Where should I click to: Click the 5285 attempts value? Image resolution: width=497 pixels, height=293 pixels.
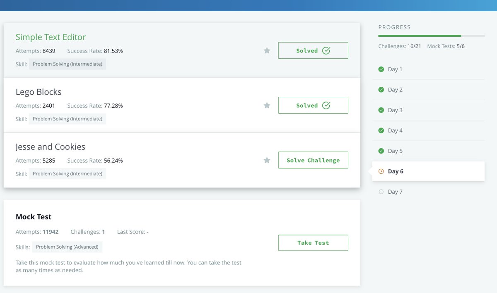49,161
